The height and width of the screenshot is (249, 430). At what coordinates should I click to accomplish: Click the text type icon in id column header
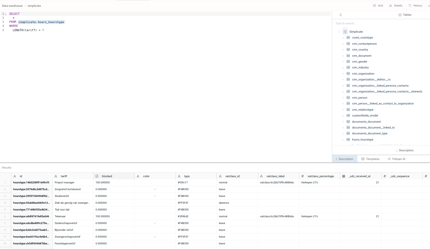point(15,176)
